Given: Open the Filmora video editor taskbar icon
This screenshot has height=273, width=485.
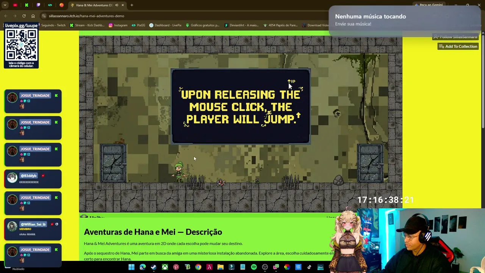Looking at the screenshot, I should (232, 267).
